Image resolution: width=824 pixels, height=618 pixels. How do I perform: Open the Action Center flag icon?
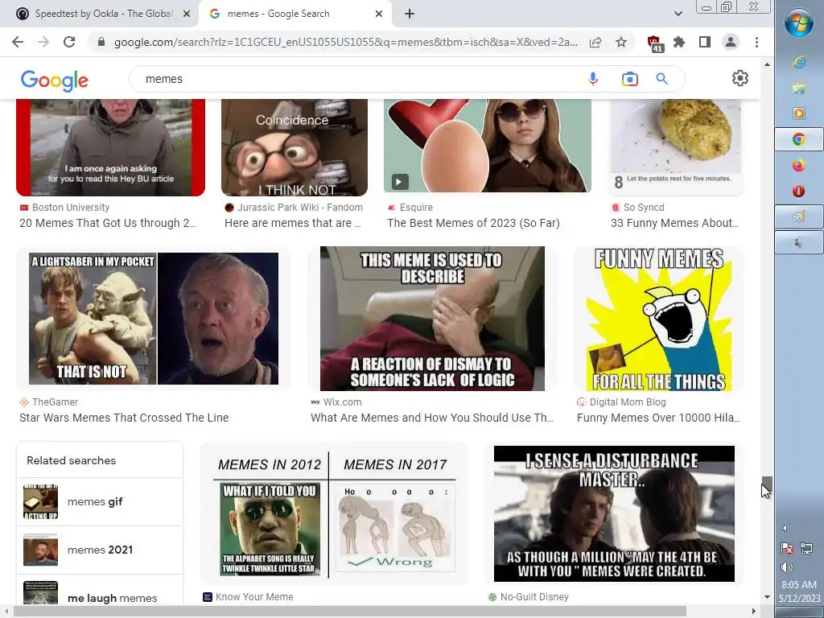click(x=787, y=549)
